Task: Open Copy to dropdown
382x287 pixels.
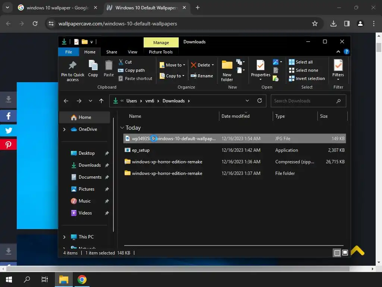Action: click(x=172, y=76)
